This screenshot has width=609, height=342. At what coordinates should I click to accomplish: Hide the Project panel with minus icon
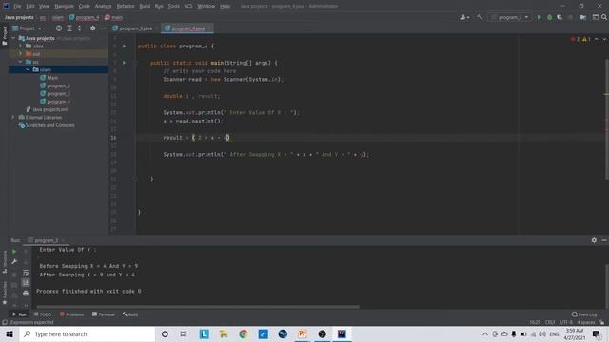click(x=103, y=28)
